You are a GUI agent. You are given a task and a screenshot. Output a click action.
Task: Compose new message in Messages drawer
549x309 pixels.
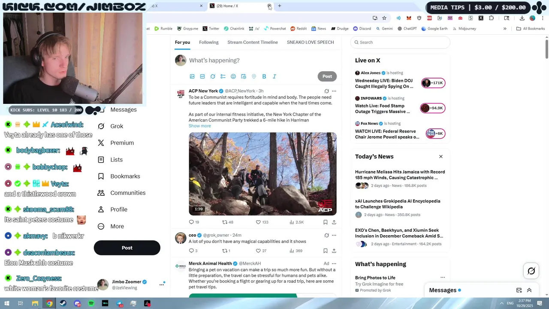click(519, 290)
